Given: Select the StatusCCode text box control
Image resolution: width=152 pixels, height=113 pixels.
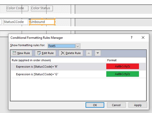Looking at the screenshot, I should pos(16,22).
